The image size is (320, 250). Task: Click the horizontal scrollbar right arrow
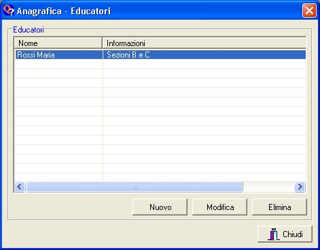coord(300,187)
